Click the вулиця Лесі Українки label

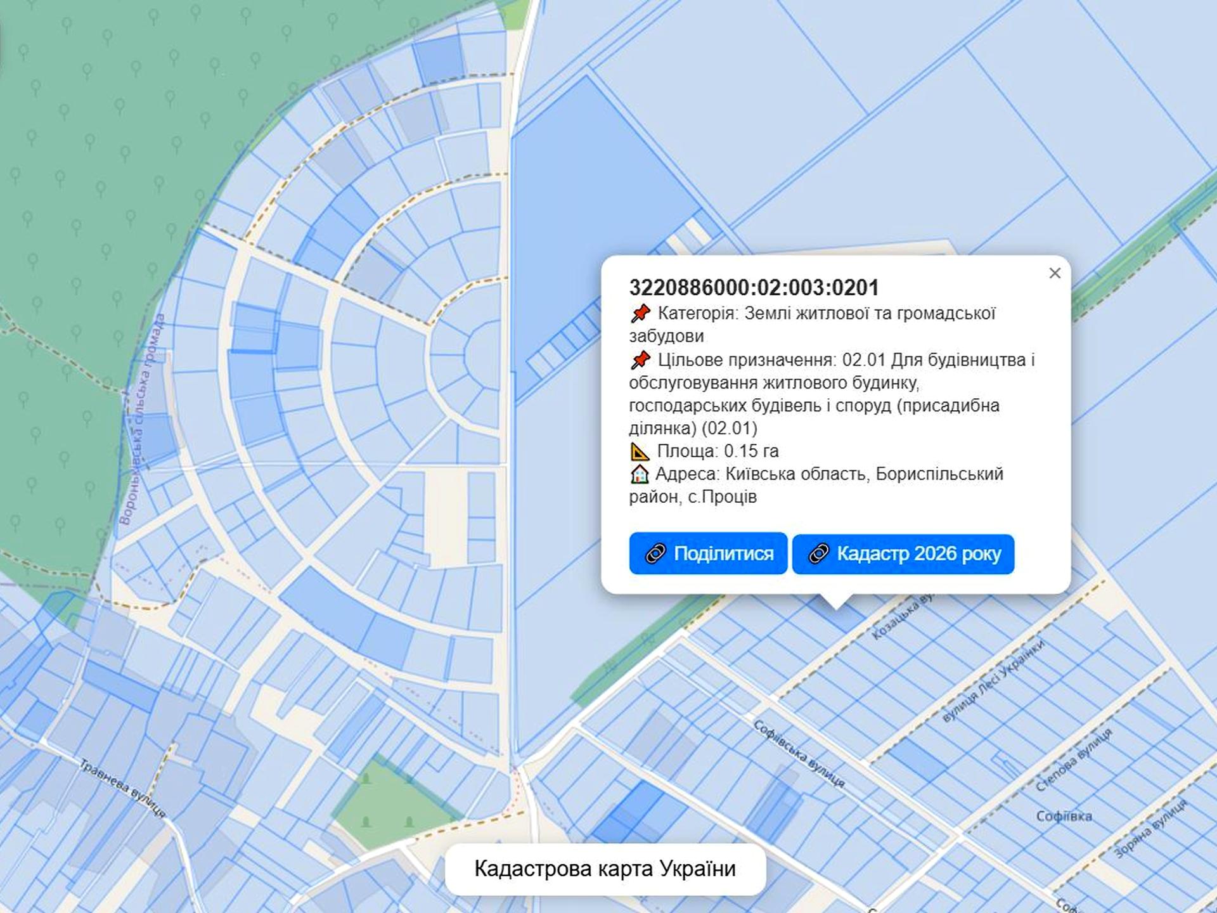(x=993, y=682)
